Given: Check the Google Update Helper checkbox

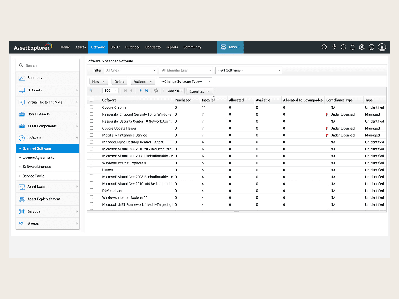Looking at the screenshot, I should coord(91,128).
